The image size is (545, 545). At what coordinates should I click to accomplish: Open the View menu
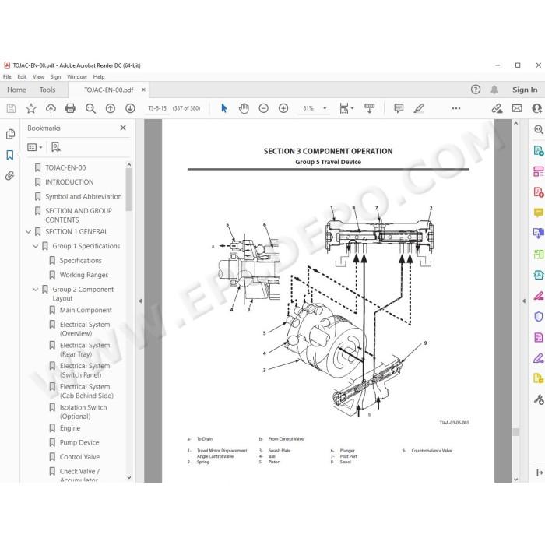click(x=38, y=77)
